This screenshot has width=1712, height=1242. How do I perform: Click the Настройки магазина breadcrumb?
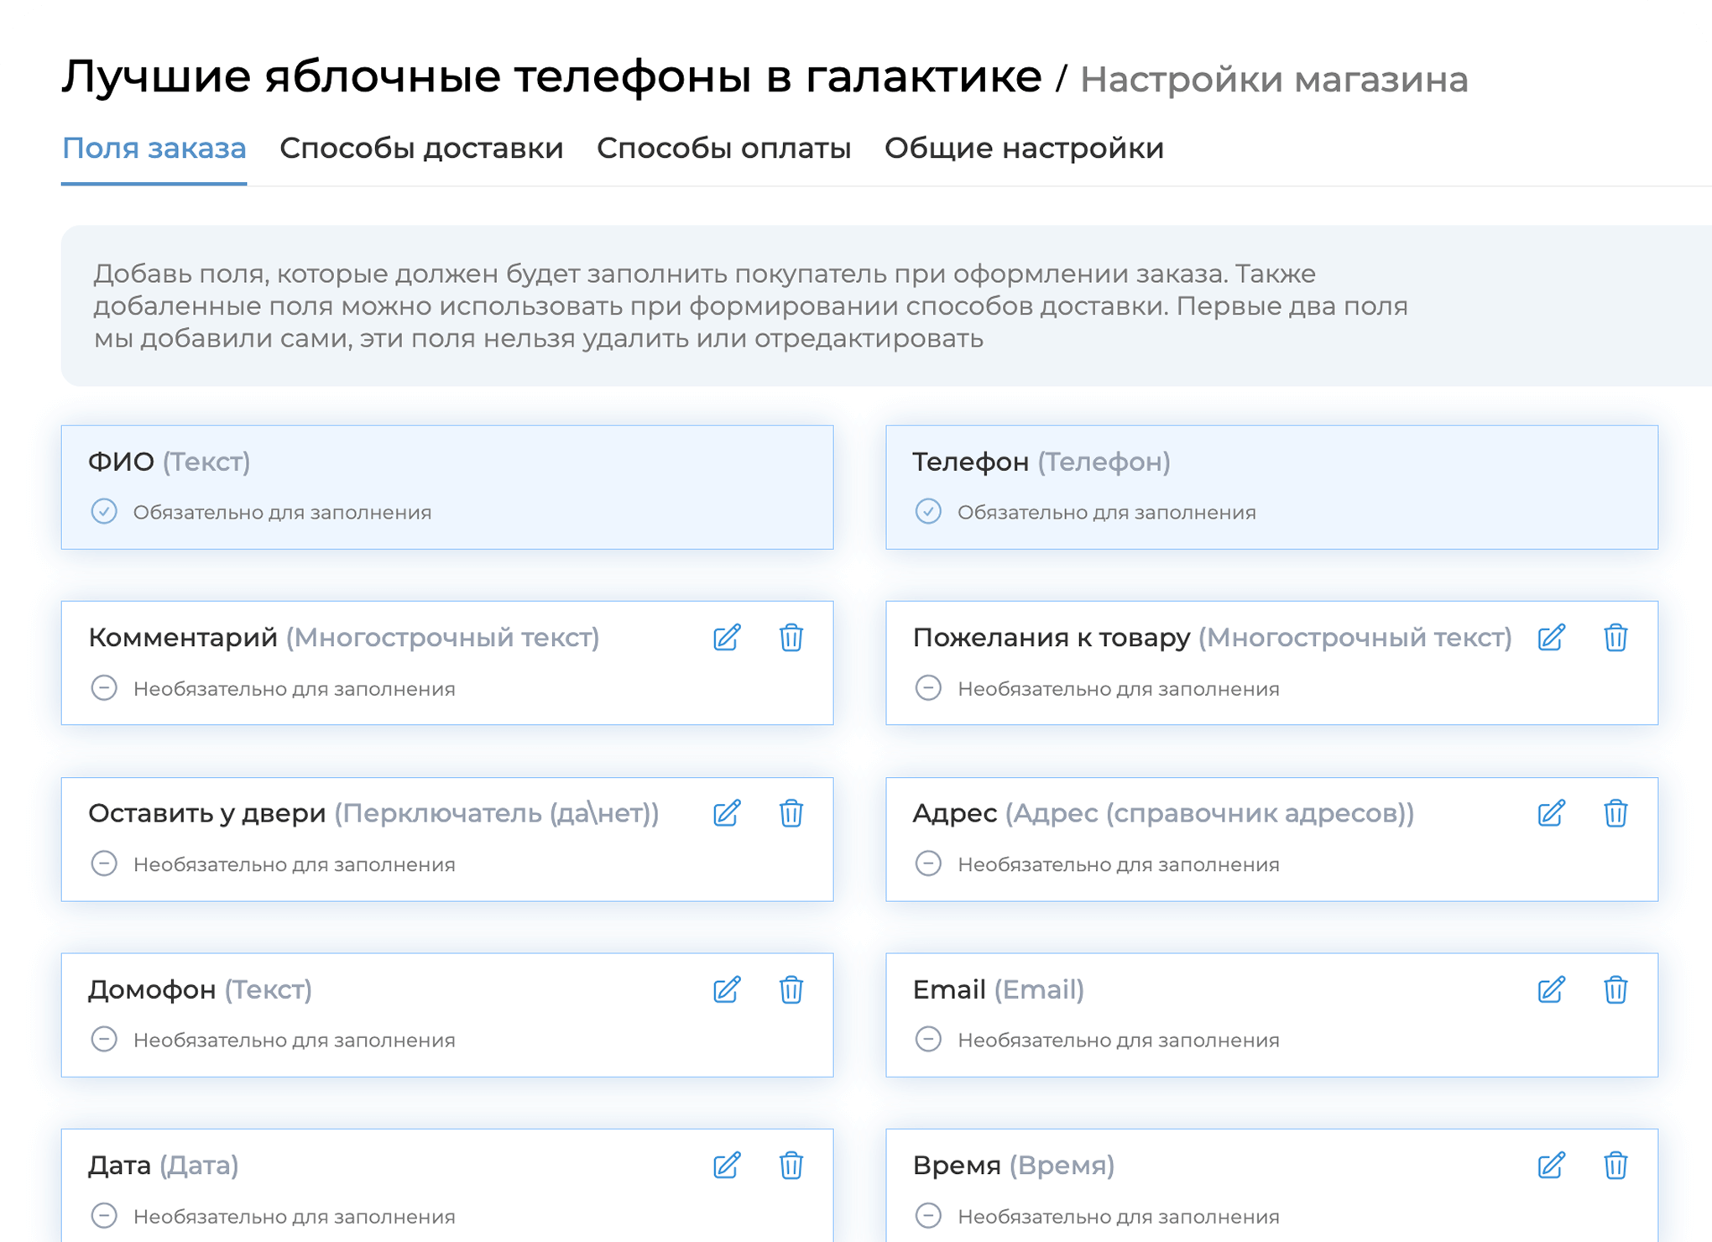1273,80
